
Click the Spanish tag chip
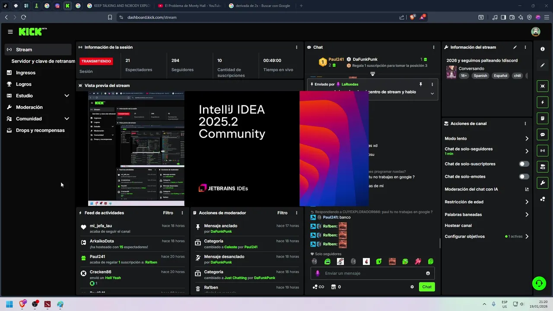pyautogui.click(x=480, y=76)
